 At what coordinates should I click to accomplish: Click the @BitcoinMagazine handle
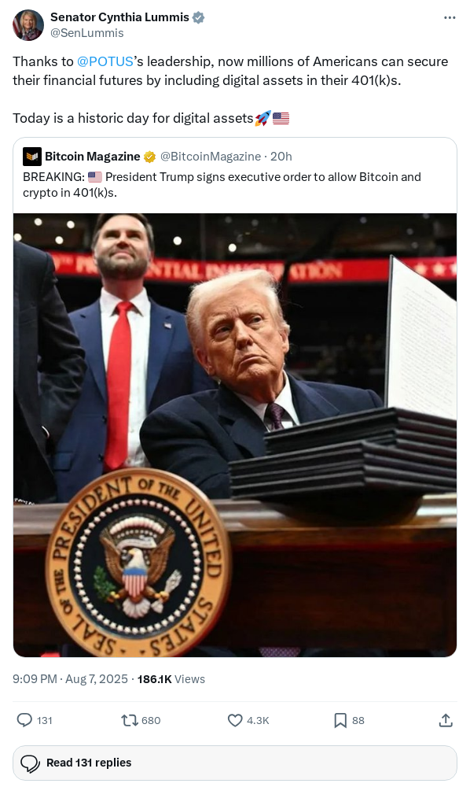pos(211,157)
